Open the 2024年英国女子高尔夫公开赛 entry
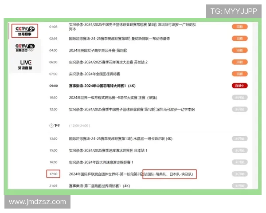Screen dimensions: 266x213 (x=98, y=51)
